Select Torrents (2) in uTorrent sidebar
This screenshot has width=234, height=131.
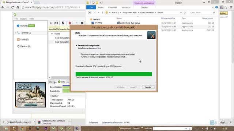click(x=26, y=33)
